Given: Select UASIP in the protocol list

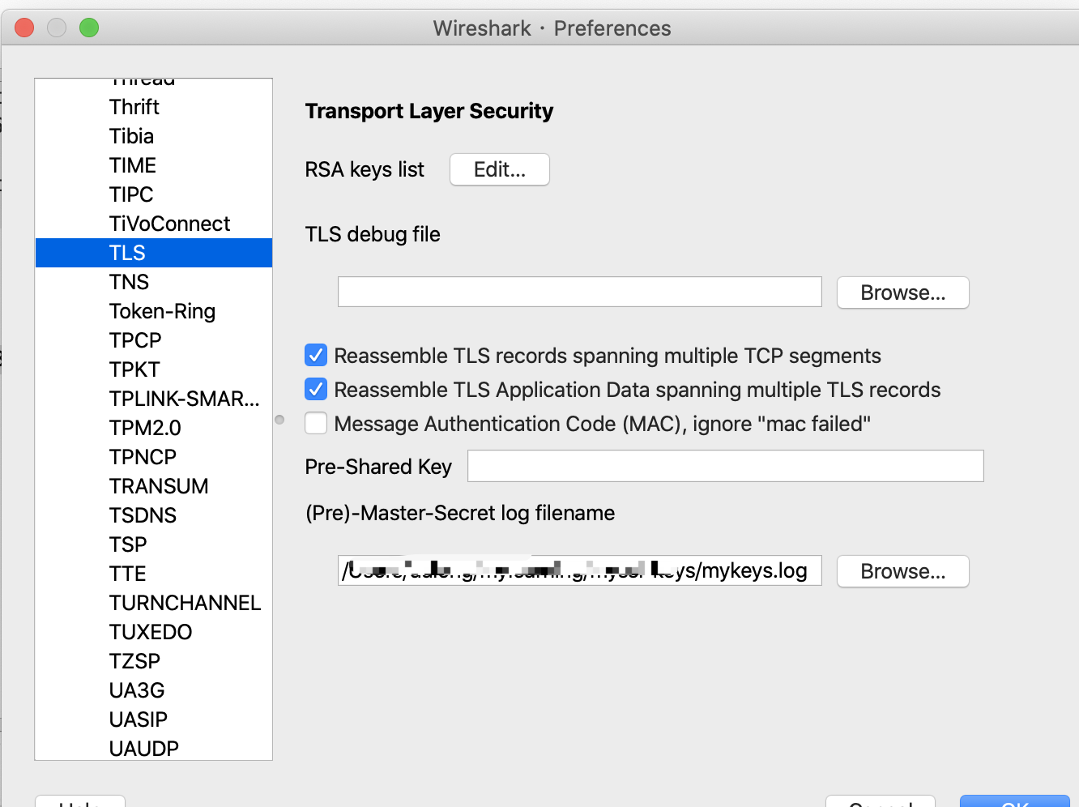Looking at the screenshot, I should (154, 719).
